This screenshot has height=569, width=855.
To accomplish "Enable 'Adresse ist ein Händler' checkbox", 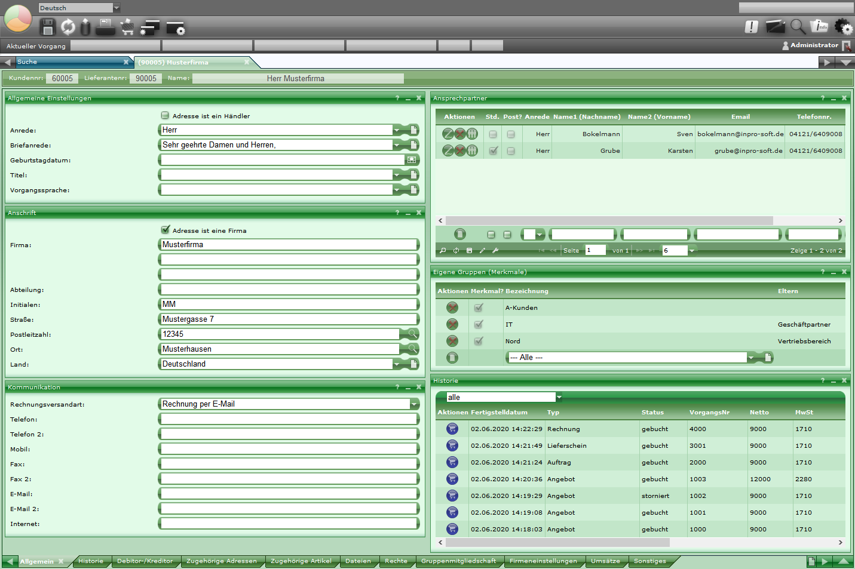I will 166,116.
